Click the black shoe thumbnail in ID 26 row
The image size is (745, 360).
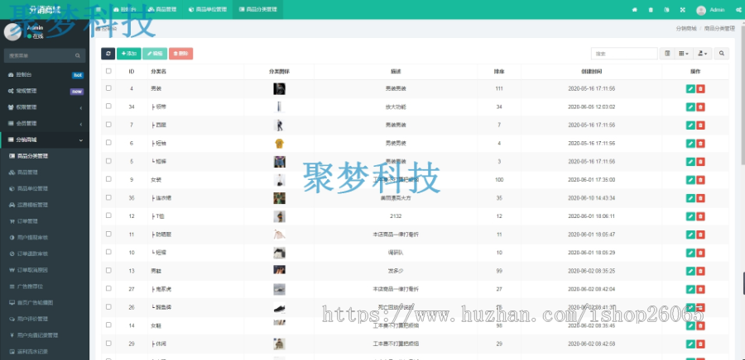[x=280, y=307]
